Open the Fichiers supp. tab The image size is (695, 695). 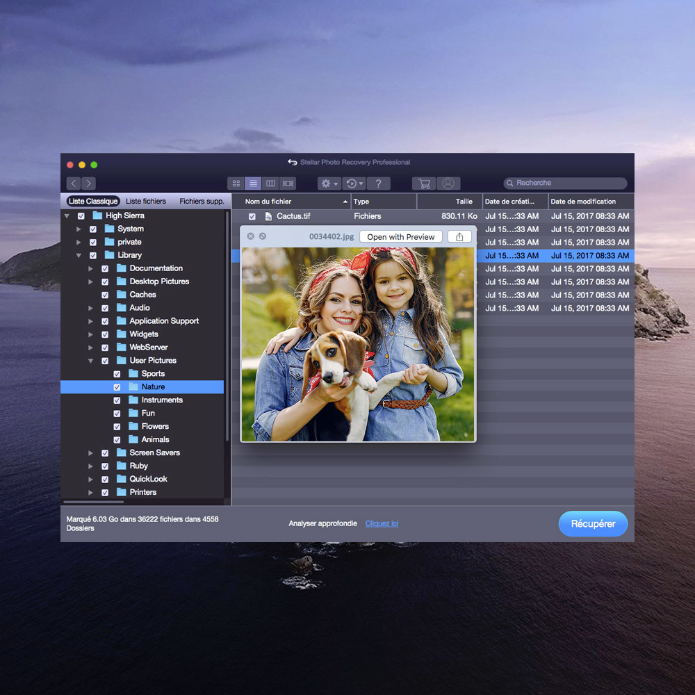202,202
